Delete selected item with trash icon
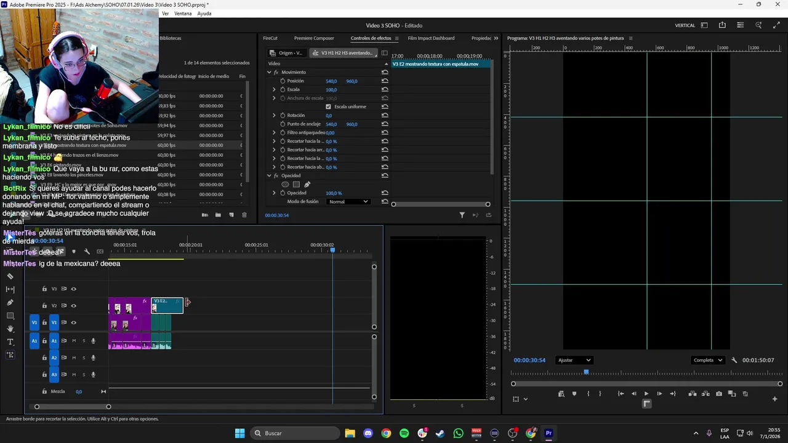The image size is (788, 443). pos(244,215)
